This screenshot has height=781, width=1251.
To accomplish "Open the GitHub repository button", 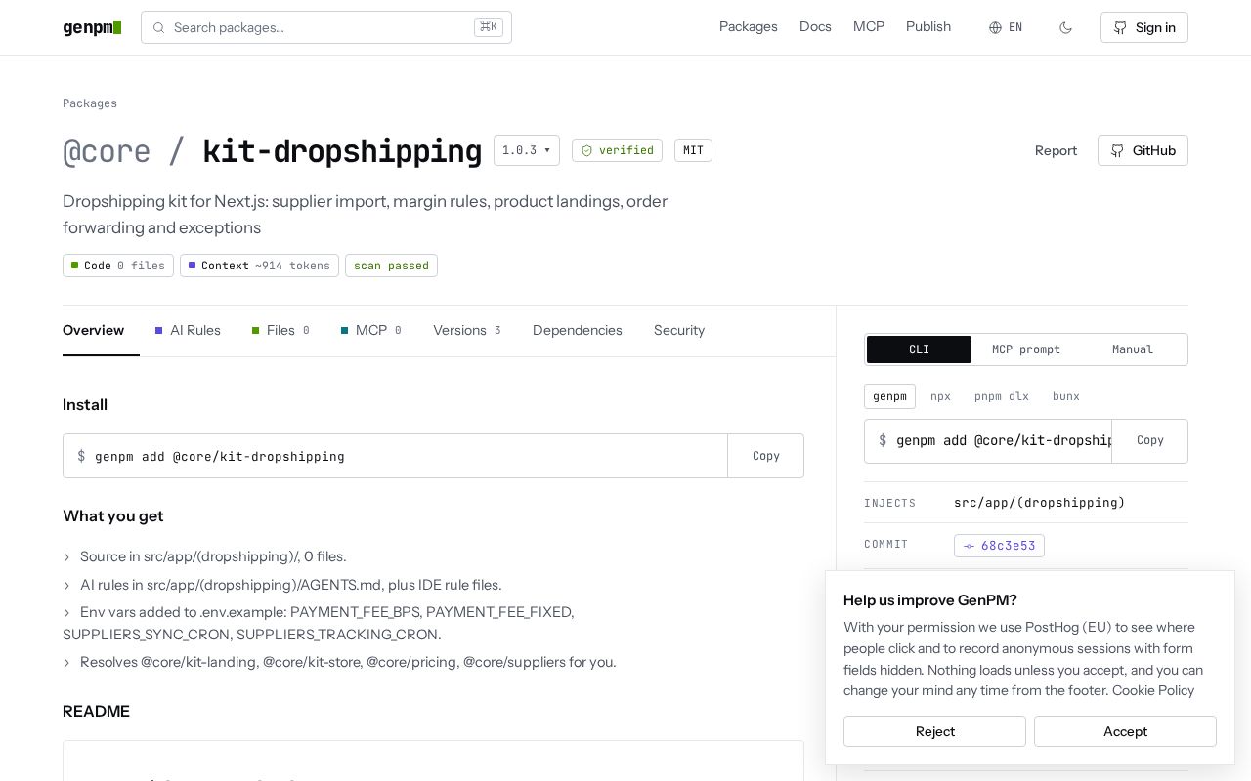I will (x=1143, y=150).
